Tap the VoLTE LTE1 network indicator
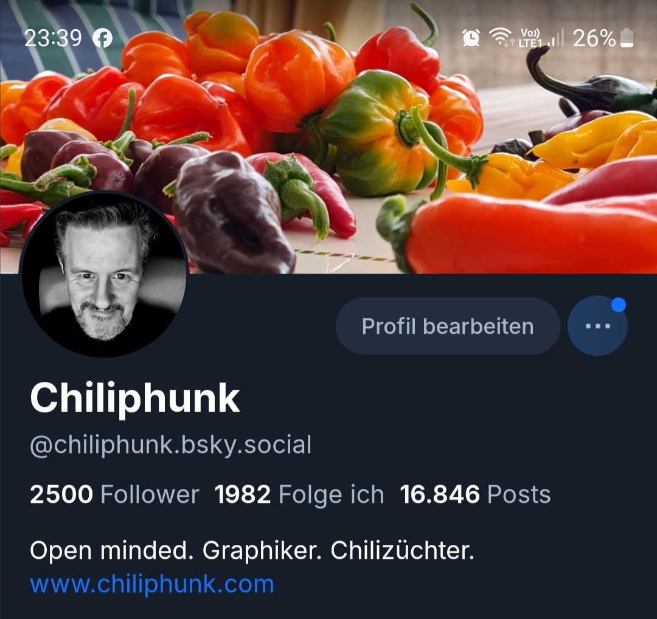The image size is (657, 619). click(x=530, y=38)
